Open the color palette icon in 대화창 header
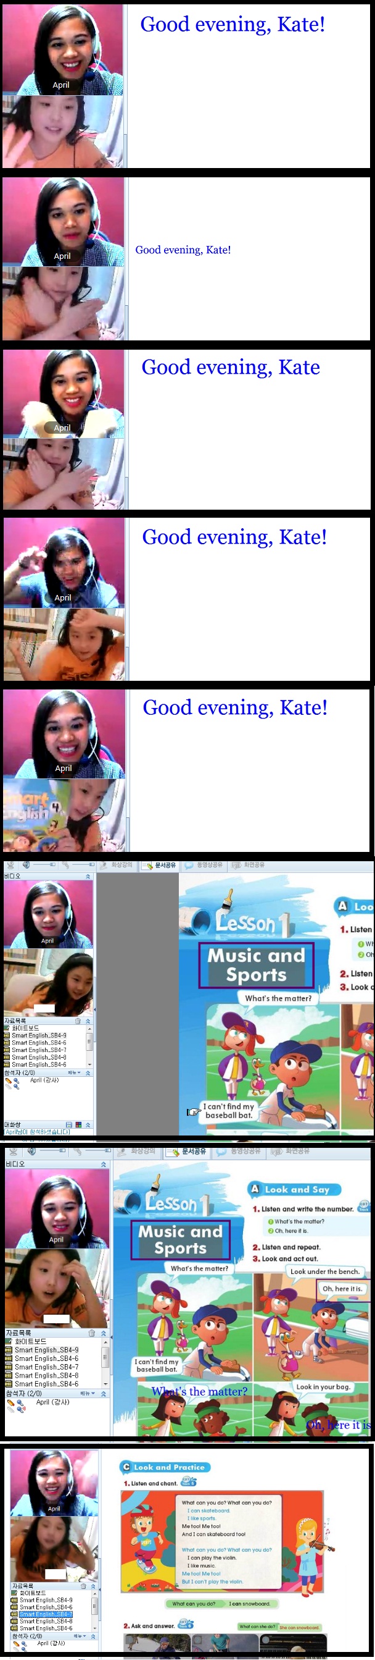 78,1124
